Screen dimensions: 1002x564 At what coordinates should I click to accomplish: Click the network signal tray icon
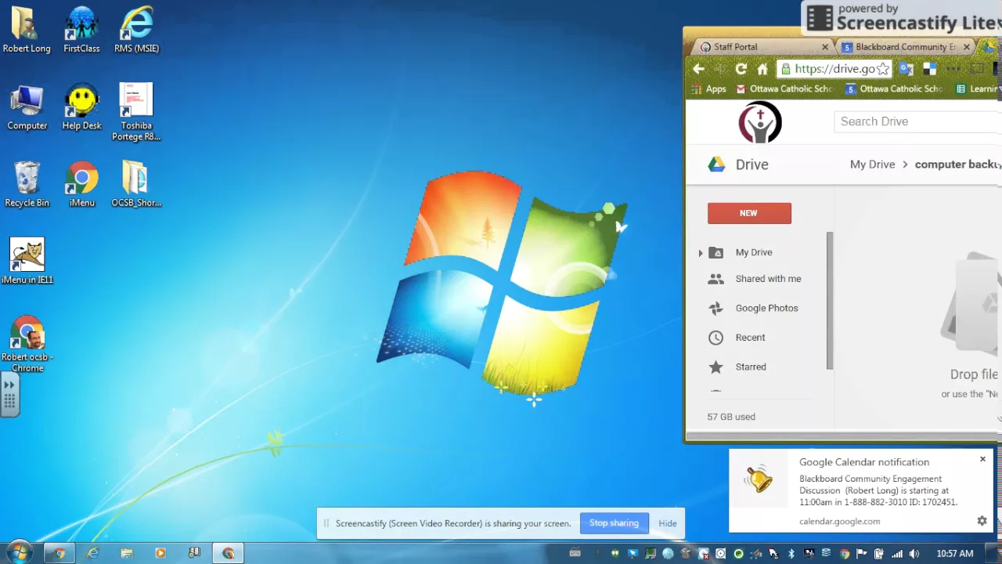897,554
